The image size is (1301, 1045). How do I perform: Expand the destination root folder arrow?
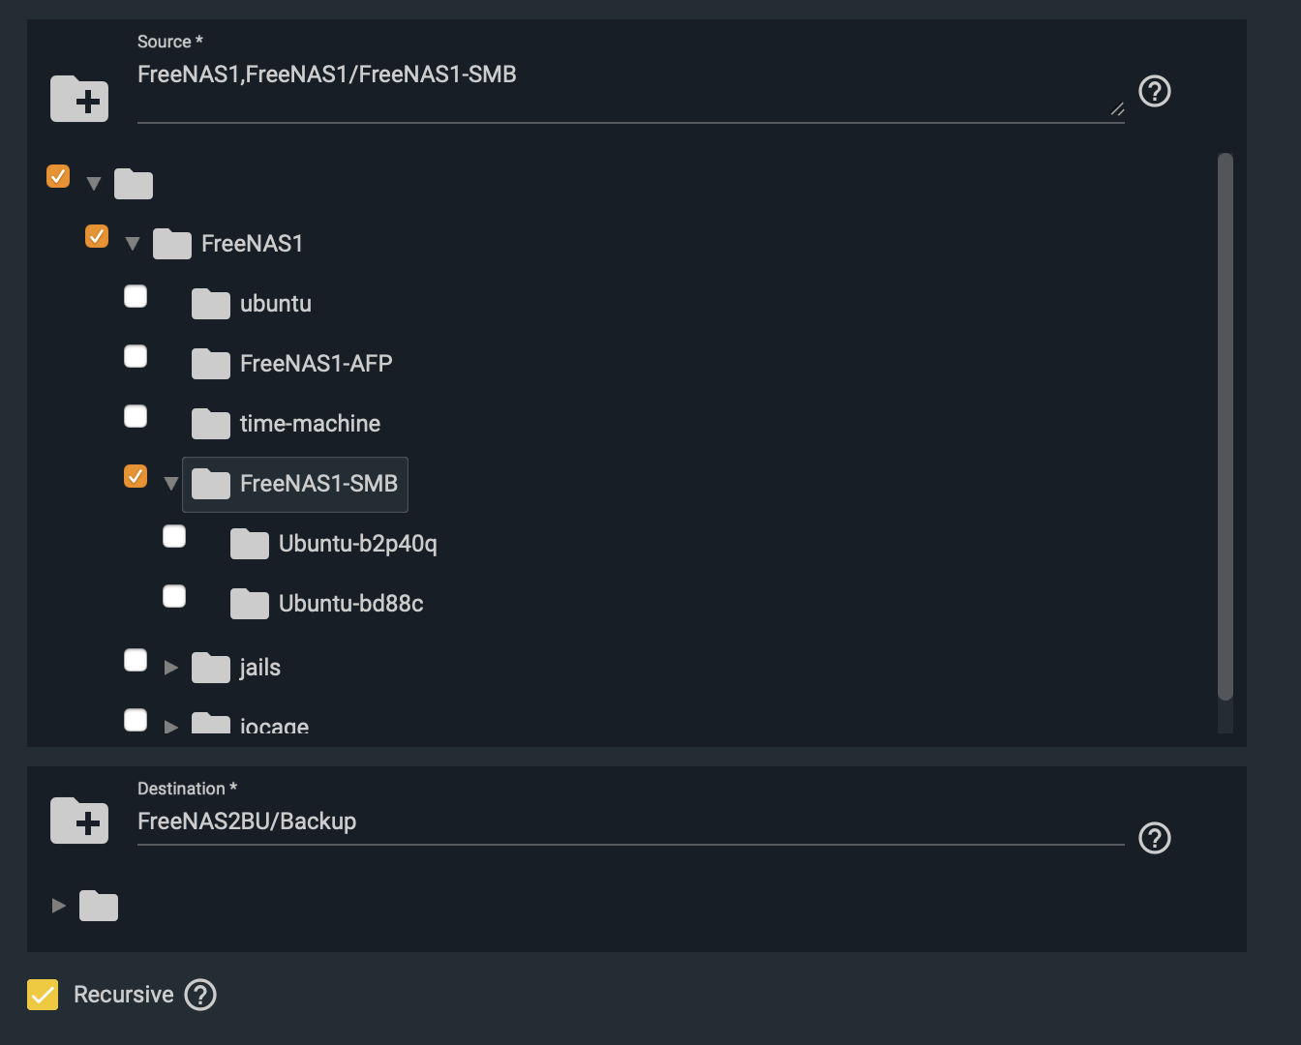coord(59,906)
